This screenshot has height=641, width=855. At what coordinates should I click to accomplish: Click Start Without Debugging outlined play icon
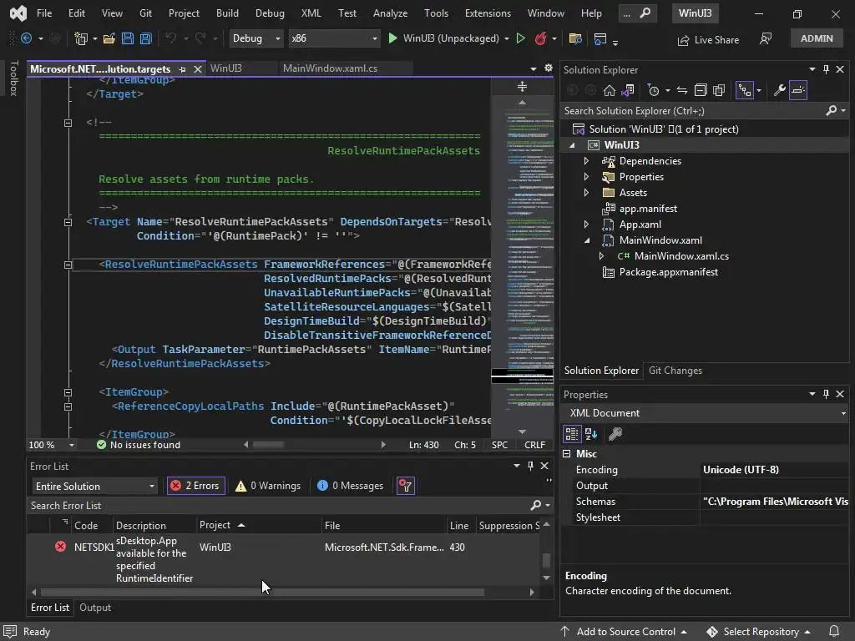521,38
